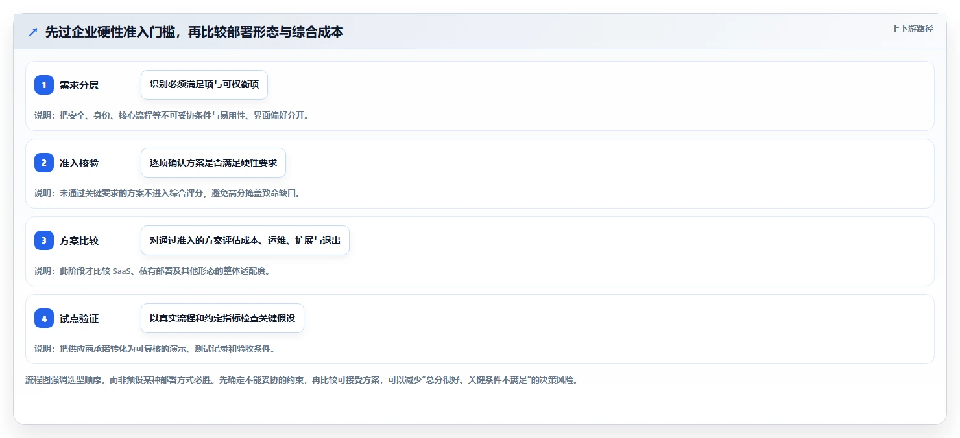Image resolution: width=960 pixels, height=438 pixels.
Task: Click the 试点验证 step title
Action: tap(79, 318)
